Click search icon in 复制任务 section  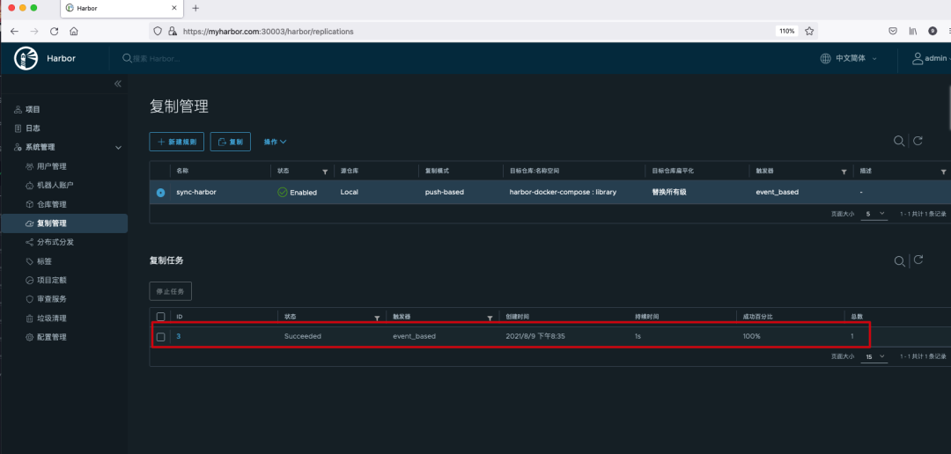tap(899, 260)
